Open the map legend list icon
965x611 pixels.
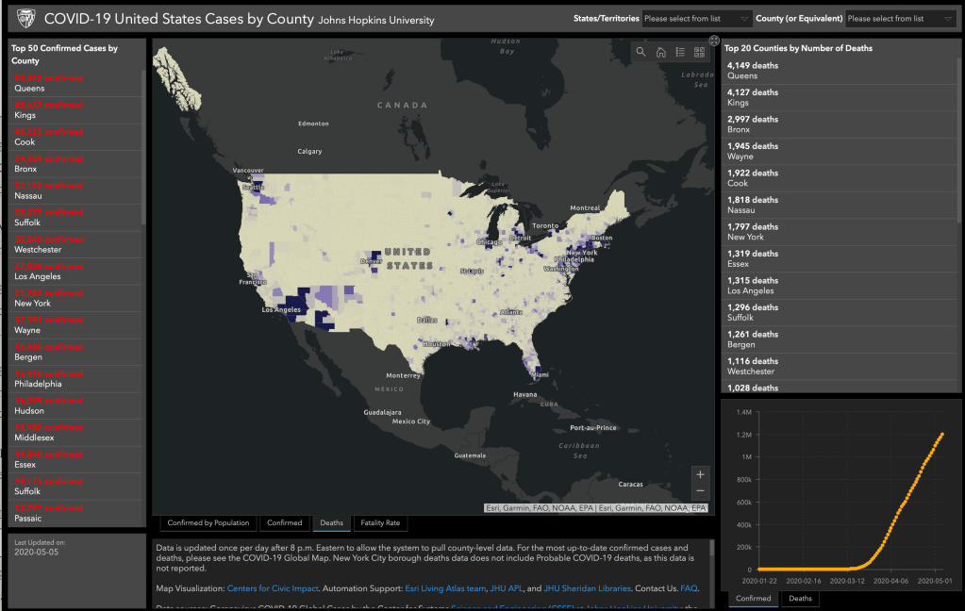click(680, 52)
